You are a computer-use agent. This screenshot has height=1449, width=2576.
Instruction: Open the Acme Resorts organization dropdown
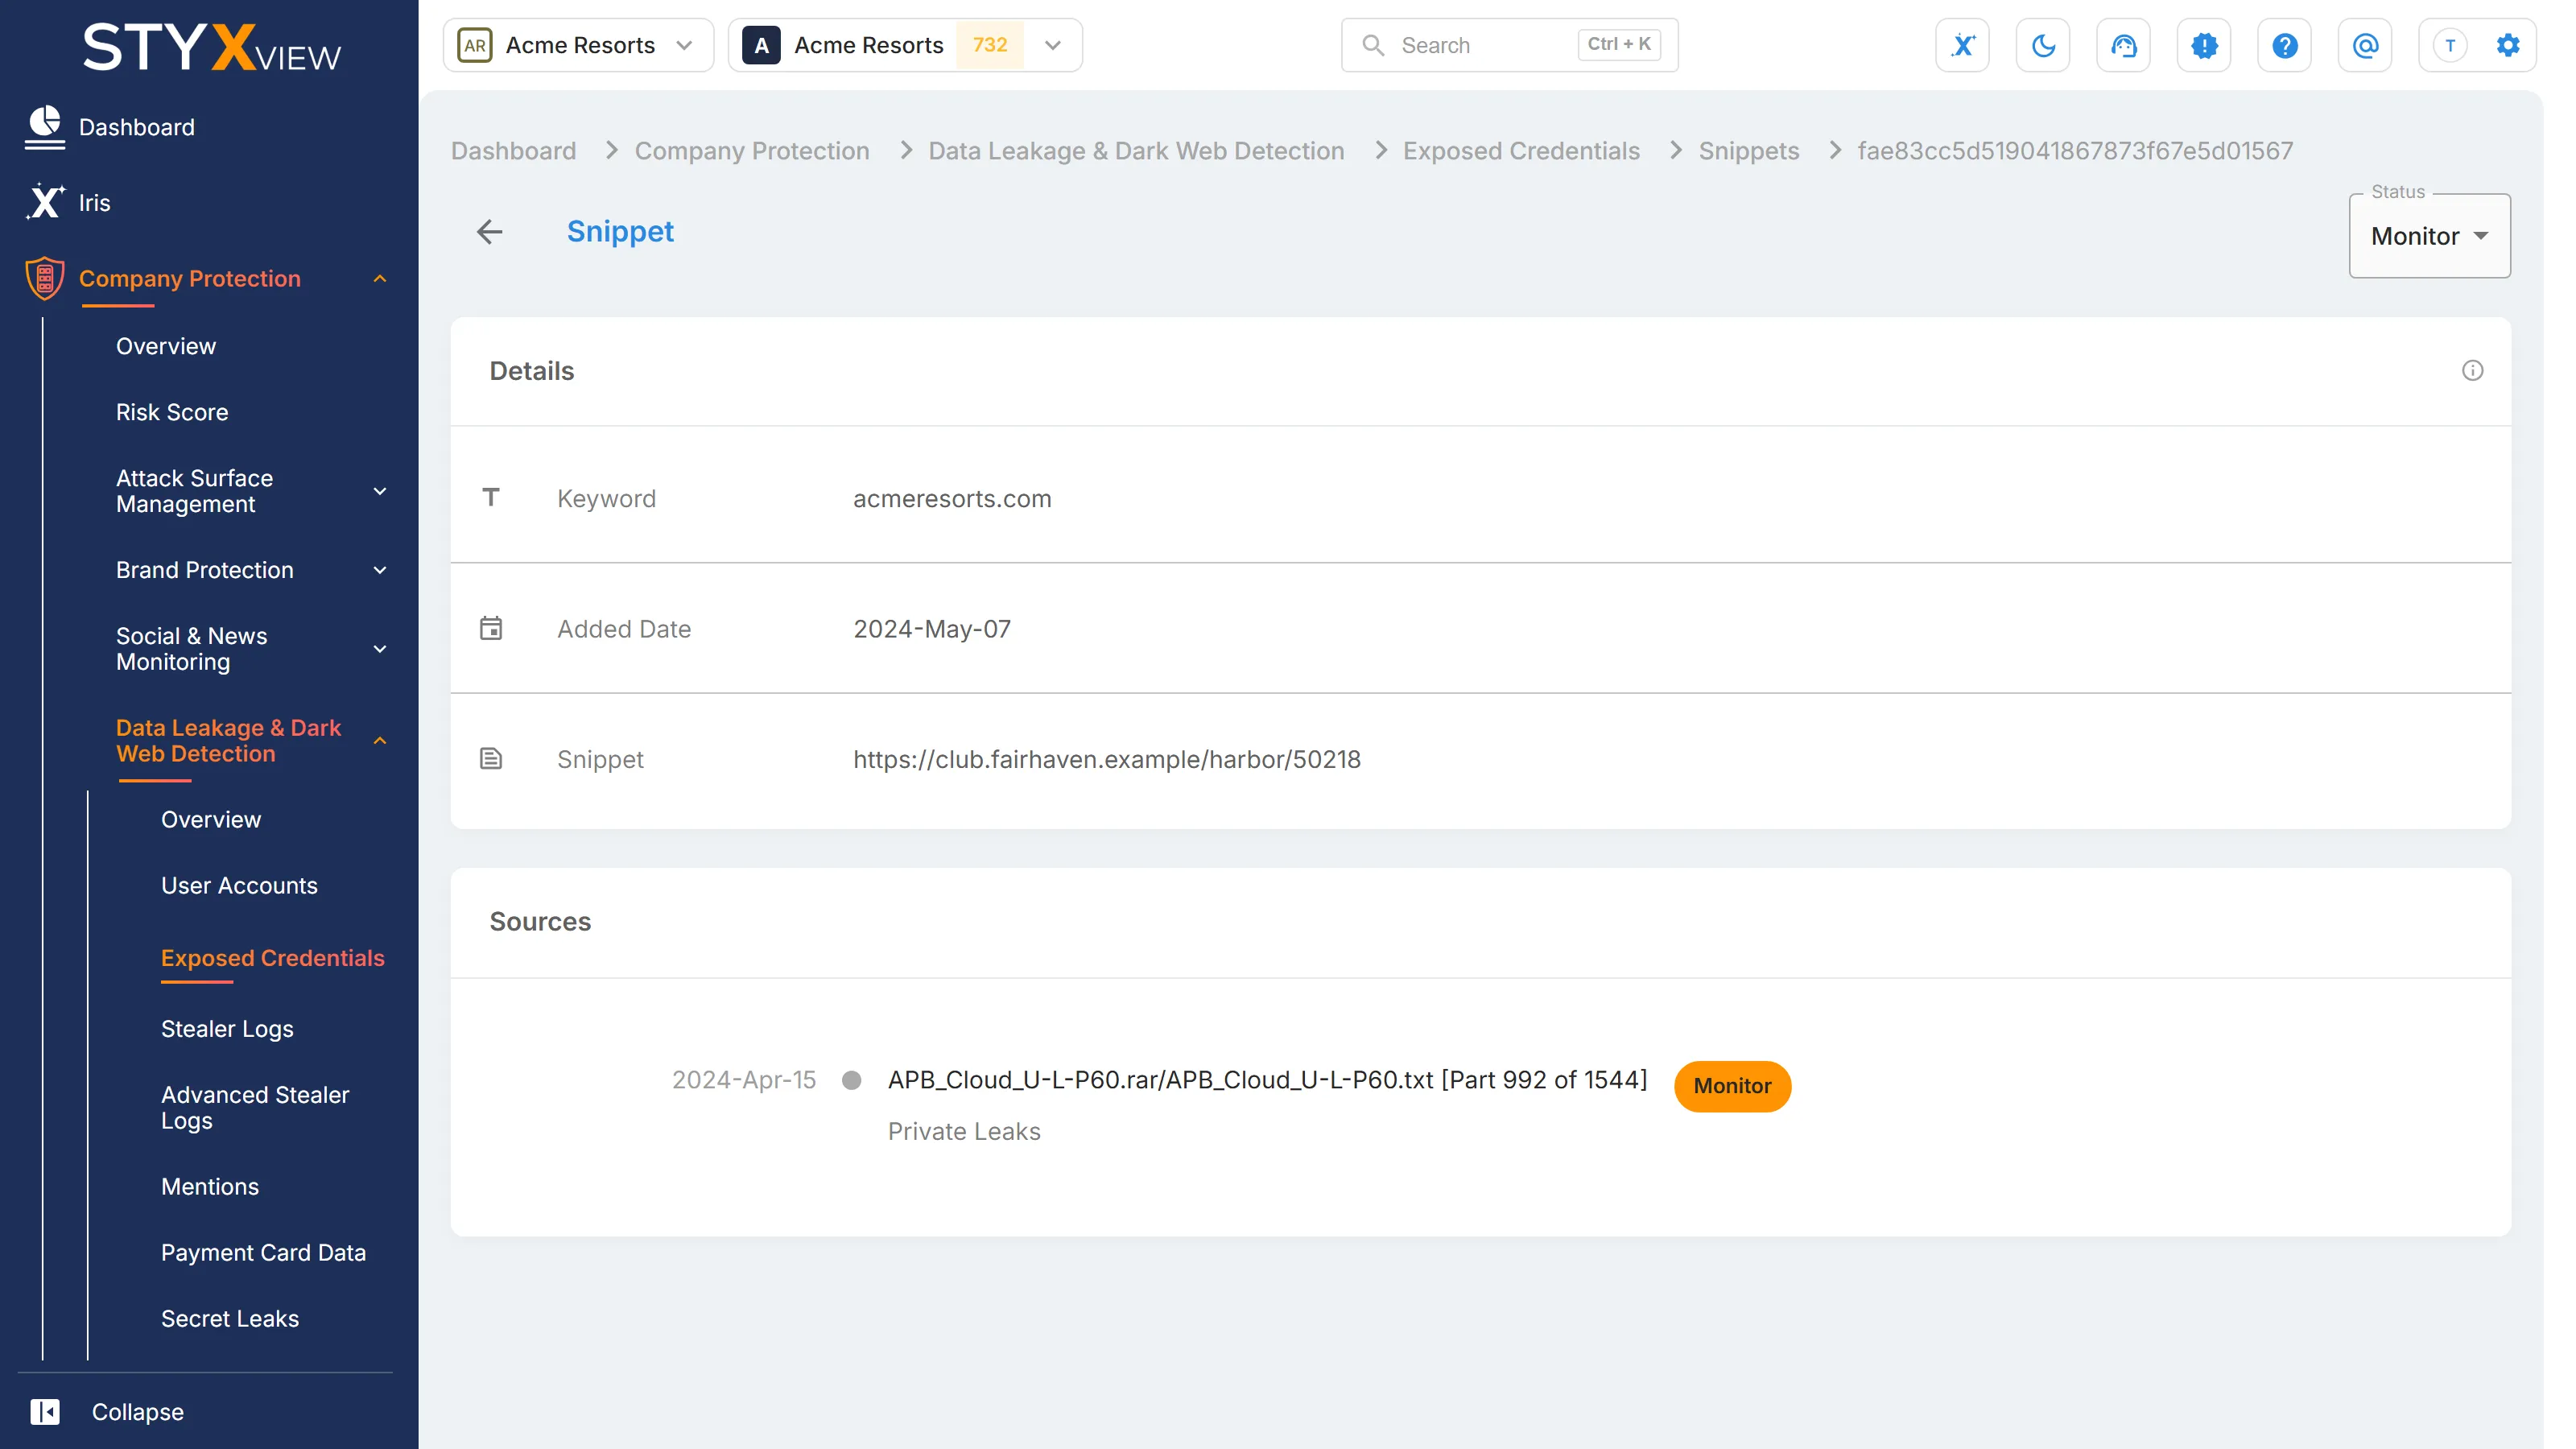coord(579,45)
